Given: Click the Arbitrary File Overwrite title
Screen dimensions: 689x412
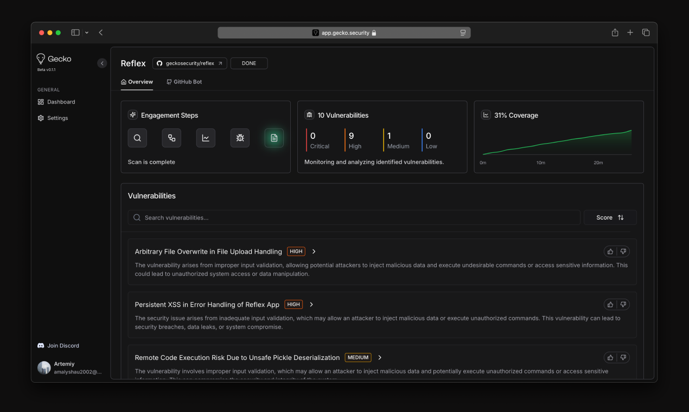Looking at the screenshot, I should point(208,252).
